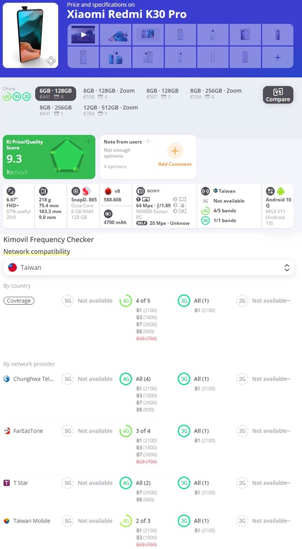Click the FarEasTone provider logo

coord(7,431)
